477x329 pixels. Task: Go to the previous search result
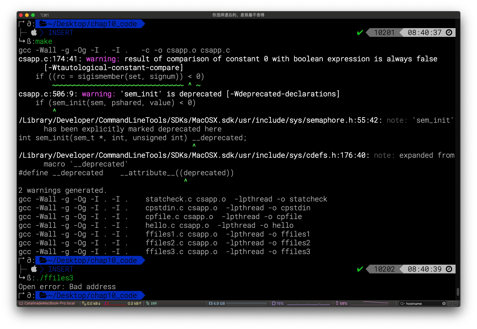click(x=450, y=304)
